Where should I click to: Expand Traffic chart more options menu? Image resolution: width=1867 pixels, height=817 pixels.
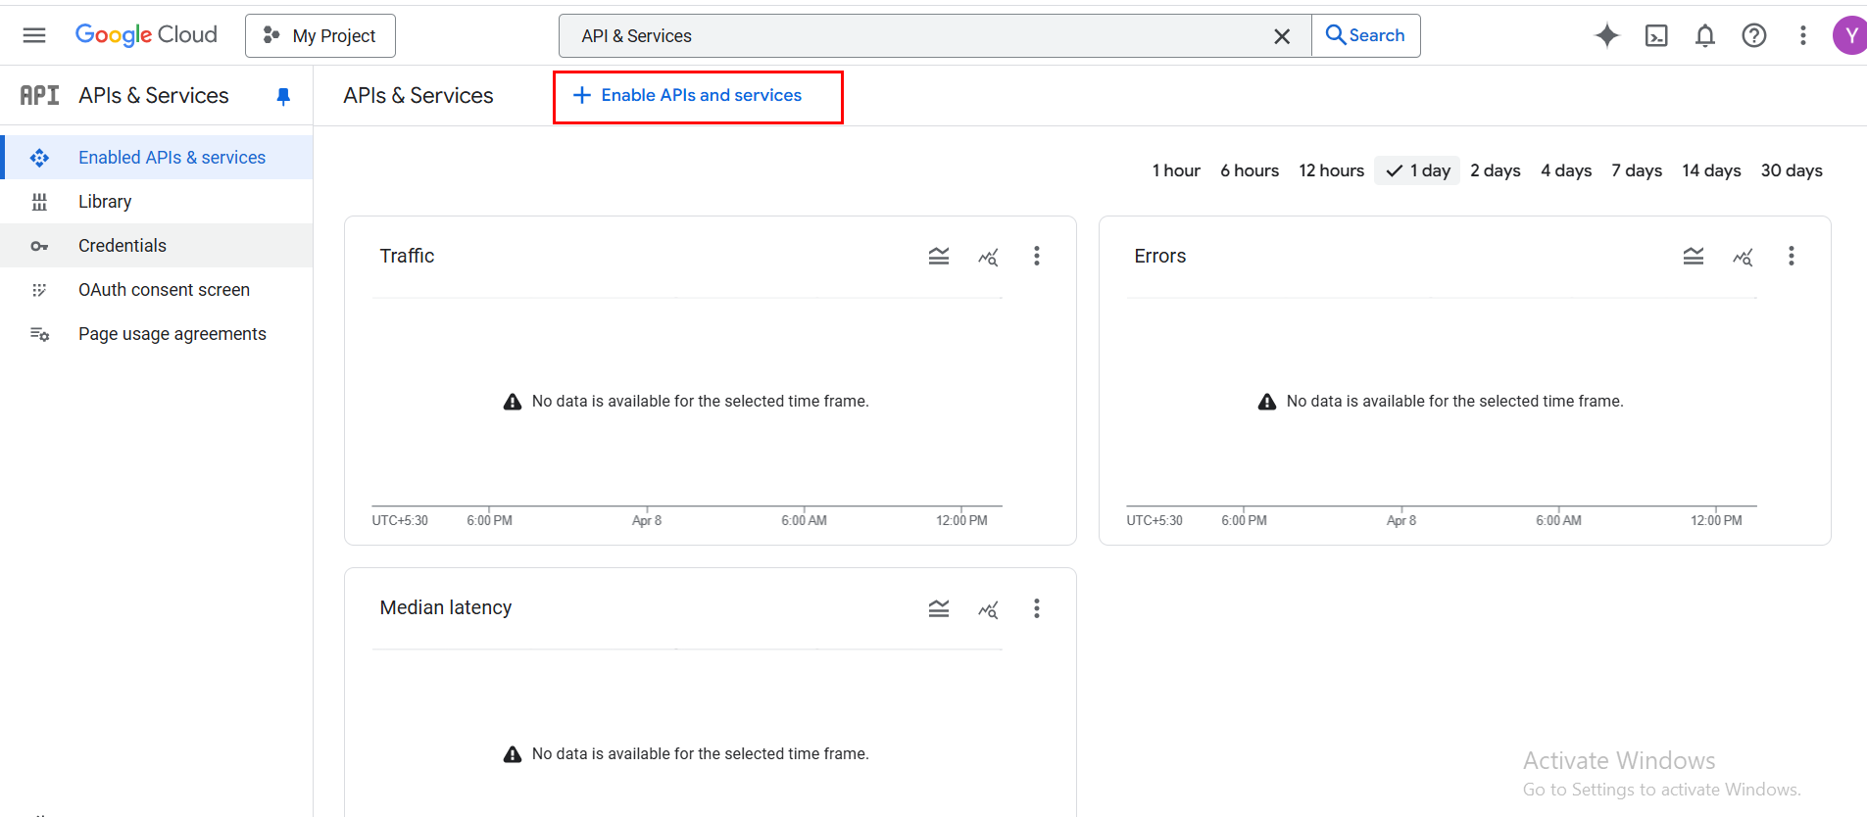coord(1037,256)
